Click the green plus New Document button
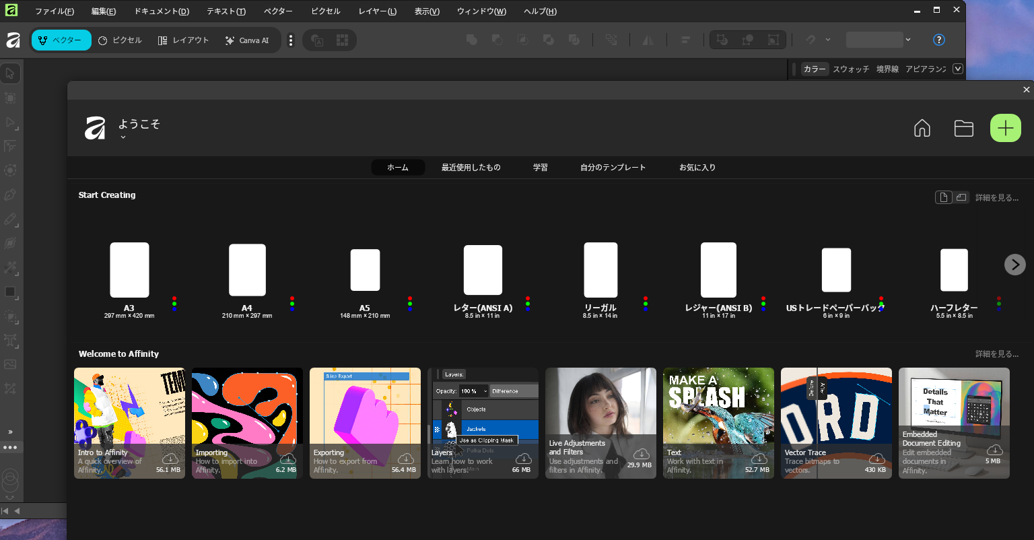Viewport: 1034px width, 540px height. point(1005,128)
